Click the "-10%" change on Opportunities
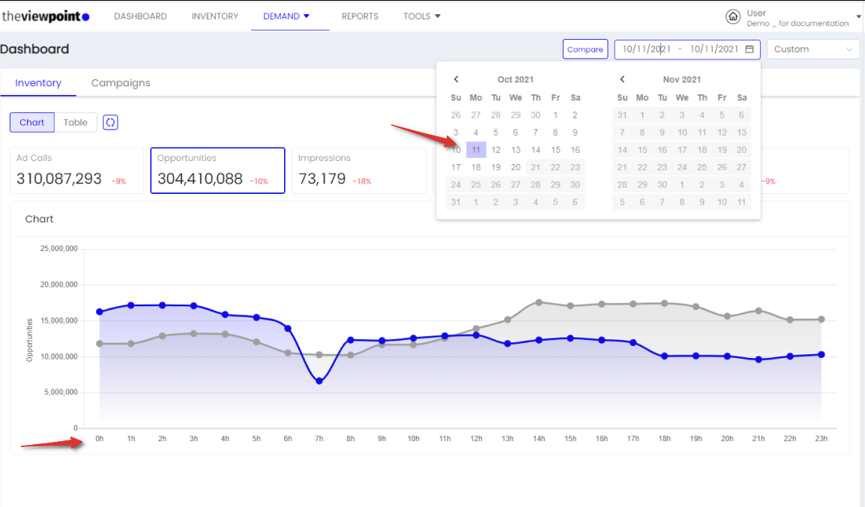The image size is (865, 507). click(259, 181)
